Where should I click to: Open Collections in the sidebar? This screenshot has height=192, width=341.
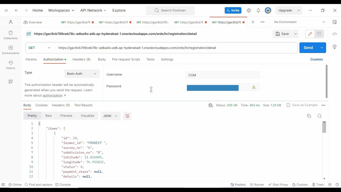tap(11, 35)
